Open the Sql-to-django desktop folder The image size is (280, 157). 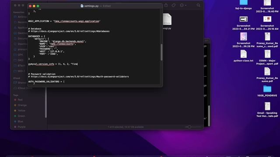point(243,5)
